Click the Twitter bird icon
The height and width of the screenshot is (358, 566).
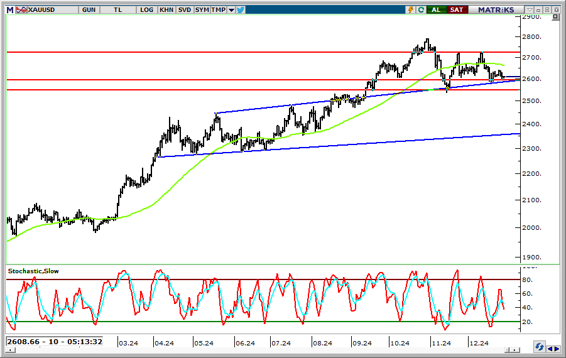pos(241,9)
